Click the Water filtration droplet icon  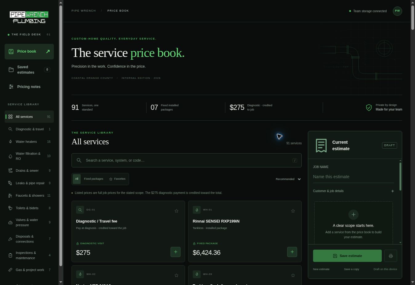(10, 156)
